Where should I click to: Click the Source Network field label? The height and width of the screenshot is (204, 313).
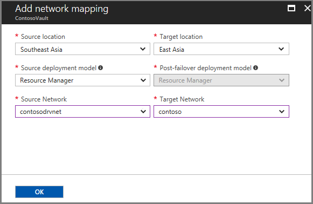[x=44, y=99]
